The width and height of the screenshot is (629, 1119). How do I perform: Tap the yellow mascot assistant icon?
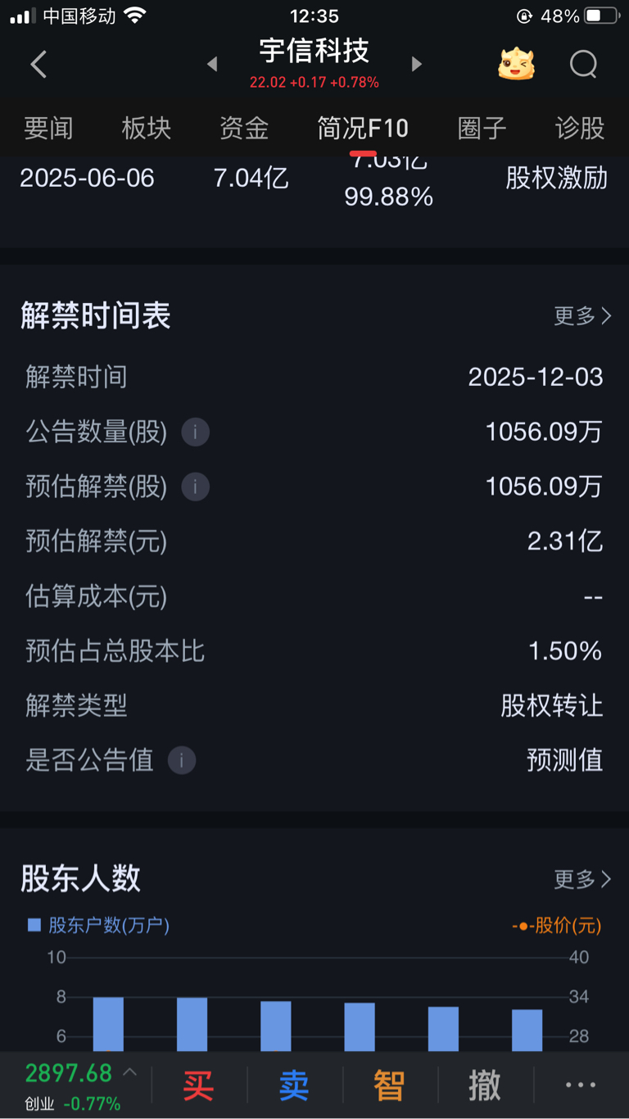[516, 64]
